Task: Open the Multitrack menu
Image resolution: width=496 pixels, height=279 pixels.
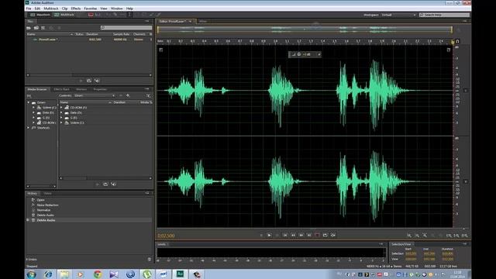Action: (51, 9)
